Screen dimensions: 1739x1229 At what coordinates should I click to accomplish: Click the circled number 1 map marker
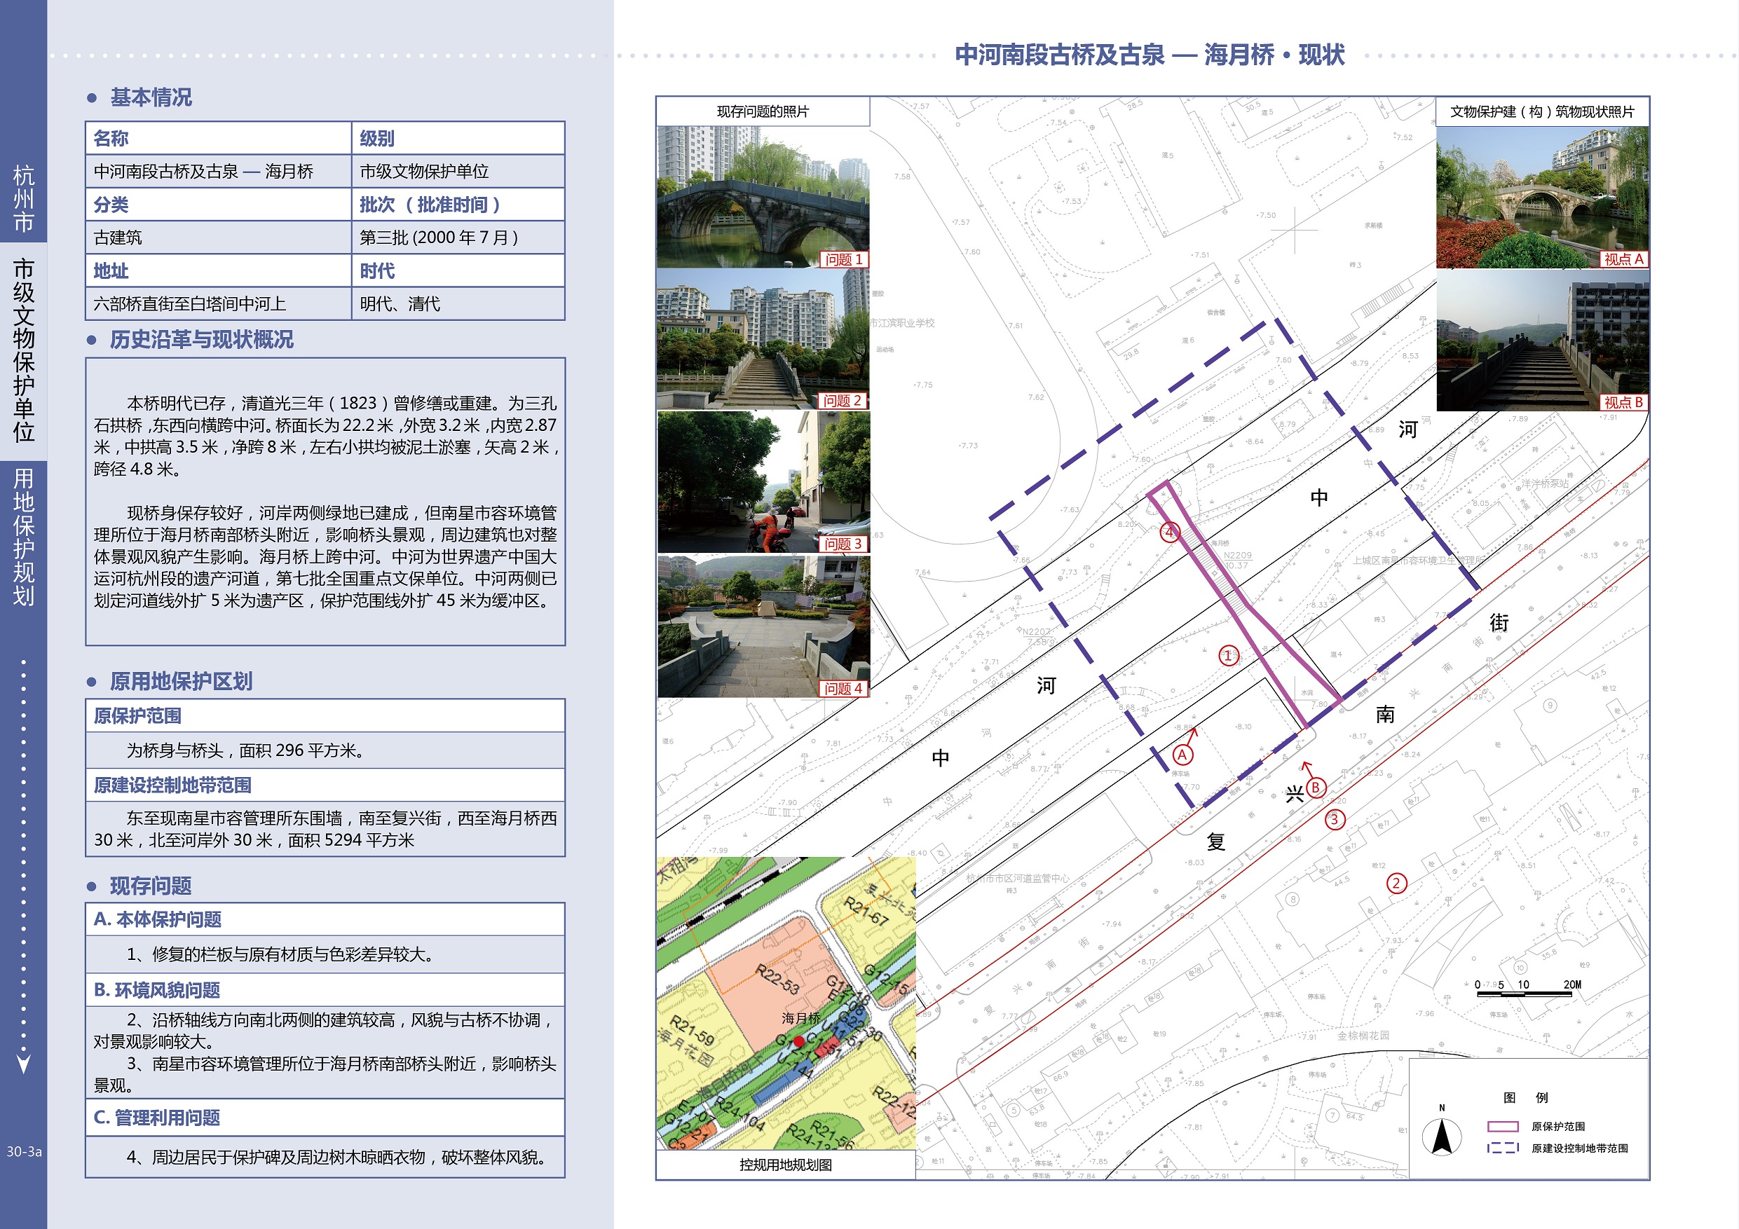coord(1229,656)
